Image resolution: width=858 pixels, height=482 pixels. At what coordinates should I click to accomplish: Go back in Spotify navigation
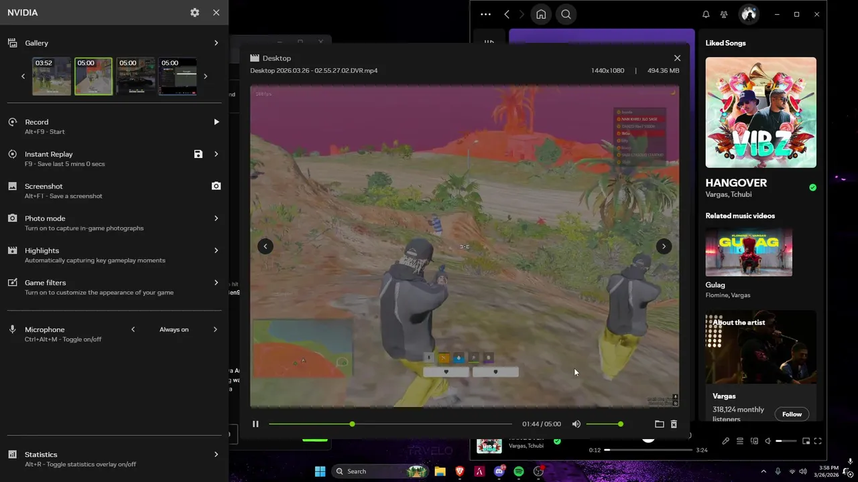point(507,14)
